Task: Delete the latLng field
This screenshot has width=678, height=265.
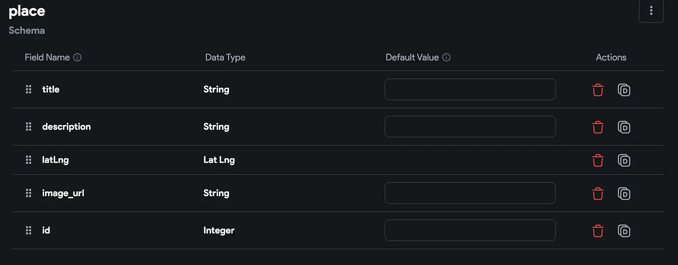Action: click(x=598, y=160)
